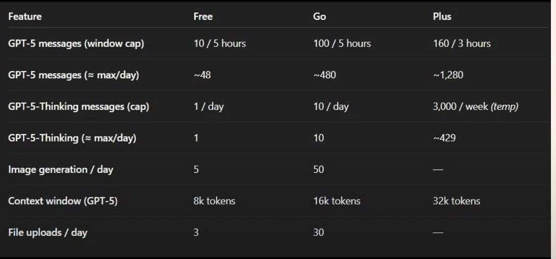This screenshot has height=259, width=556.
Task: Select the "~480" value
Action: click(324, 75)
